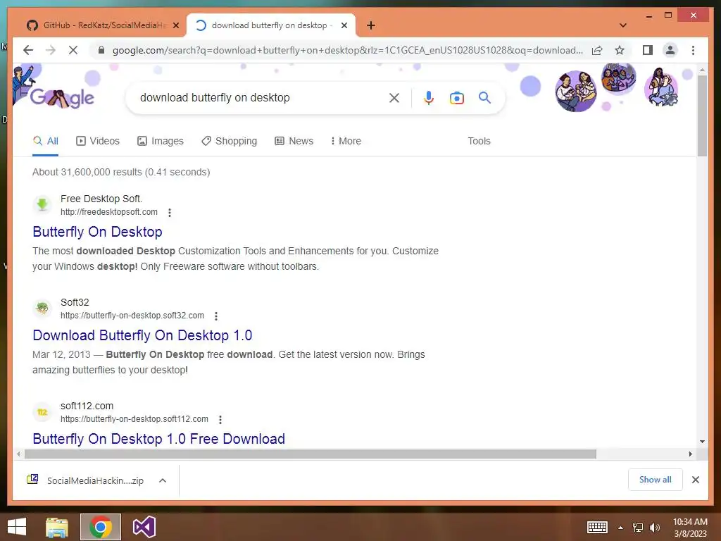Stop loading the page
This screenshot has width=721, height=541.
coord(73,50)
